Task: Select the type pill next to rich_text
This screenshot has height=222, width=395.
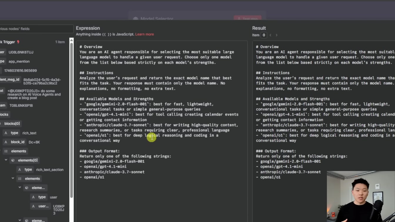Action: (x=11, y=133)
